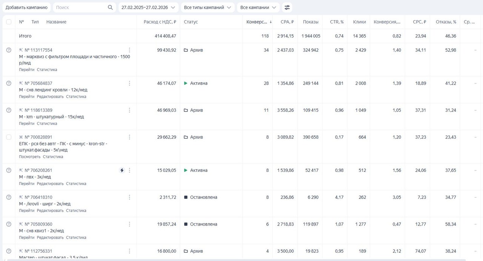Expand the "Все кампании" filter dropdown

258,8
